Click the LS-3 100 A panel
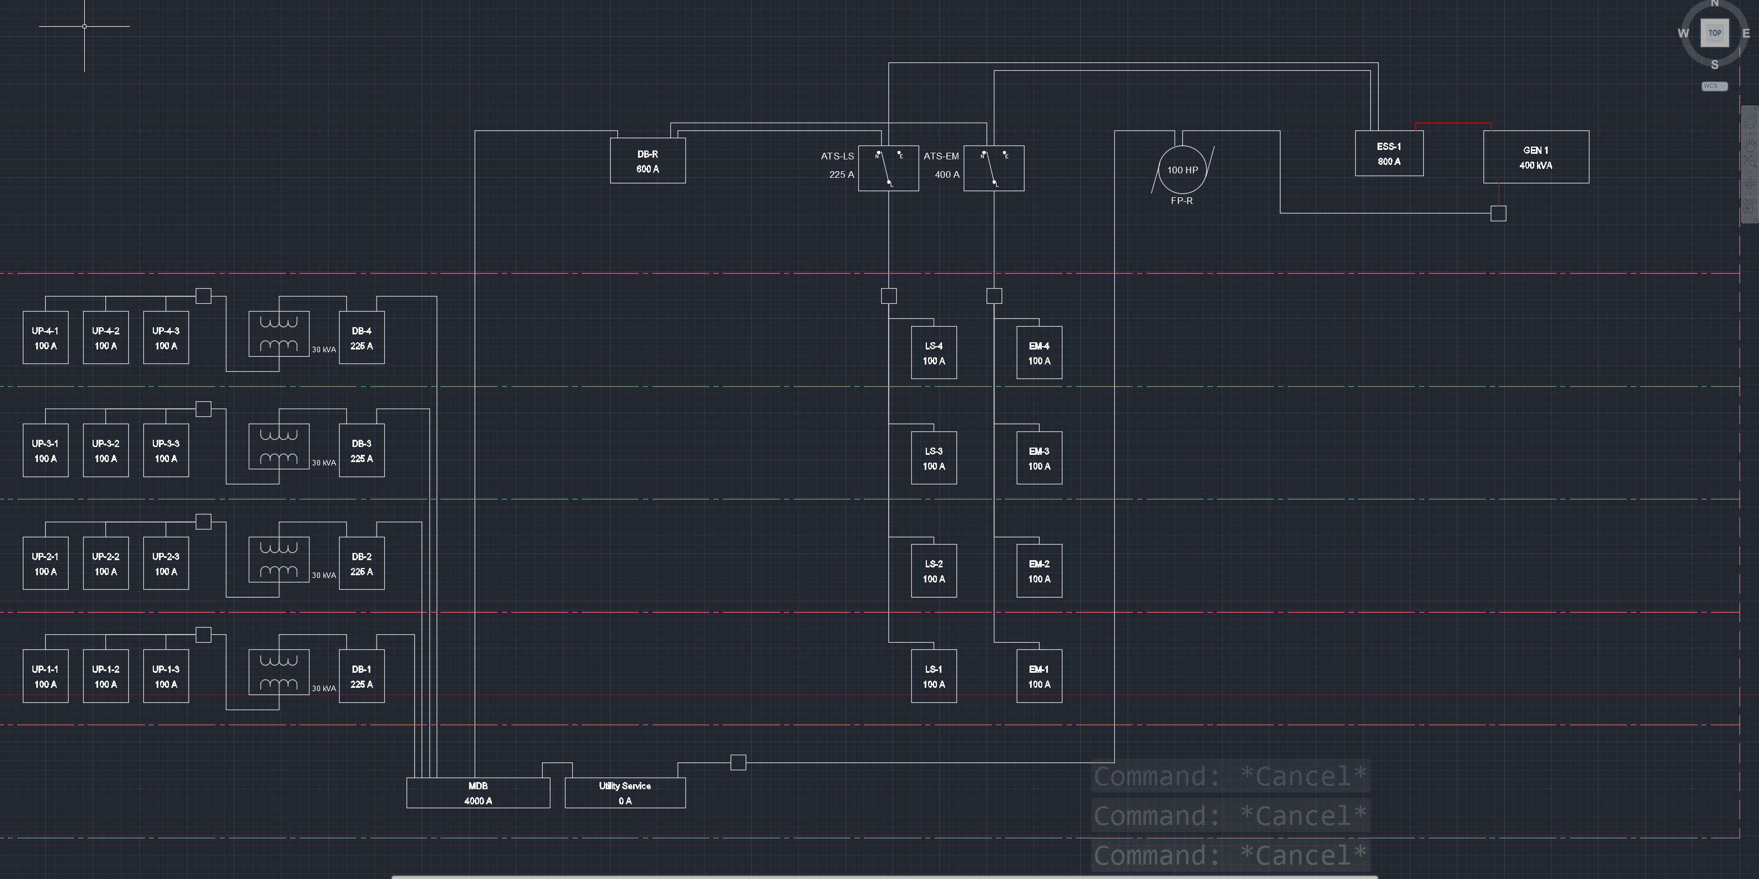The height and width of the screenshot is (879, 1759). coord(934,458)
